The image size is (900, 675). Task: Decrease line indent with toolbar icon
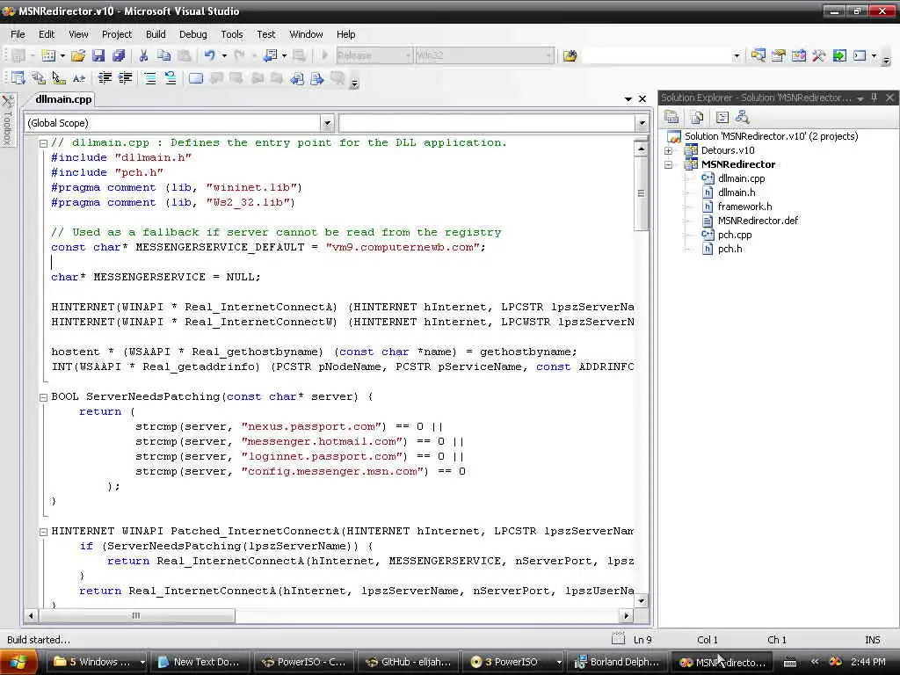(105, 78)
